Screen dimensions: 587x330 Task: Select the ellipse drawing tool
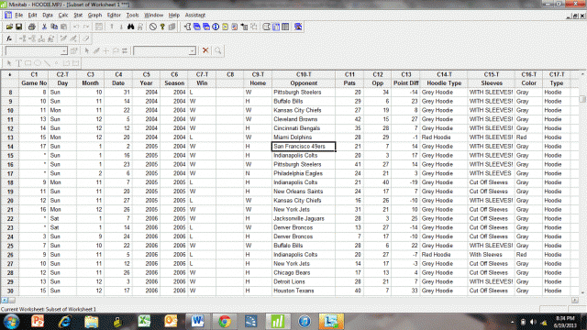click(38, 63)
